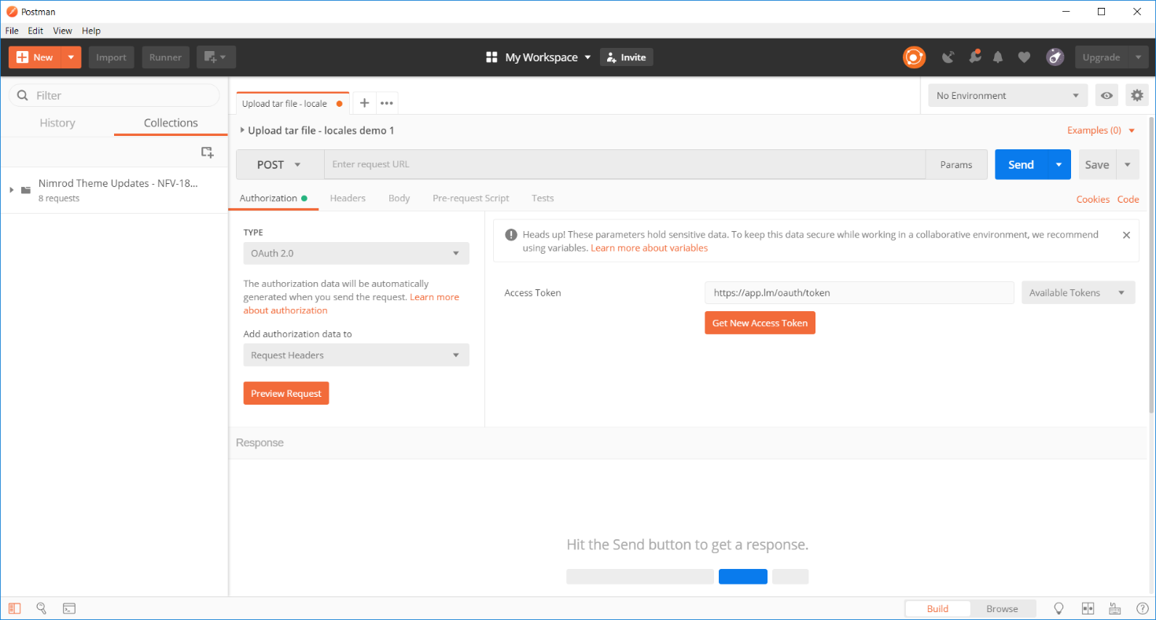Expand the Nimrod Theme Updates collection
Screen dimensions: 1156x620
11,190
